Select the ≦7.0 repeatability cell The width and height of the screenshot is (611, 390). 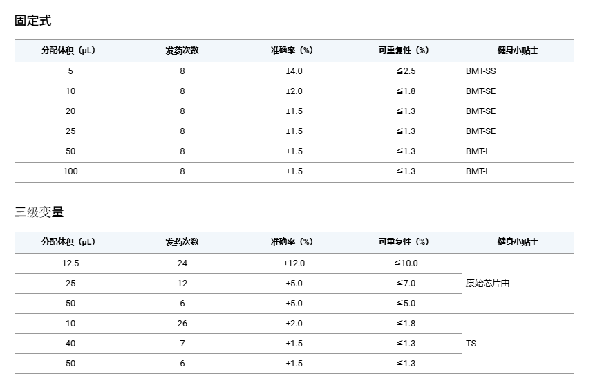click(x=406, y=284)
